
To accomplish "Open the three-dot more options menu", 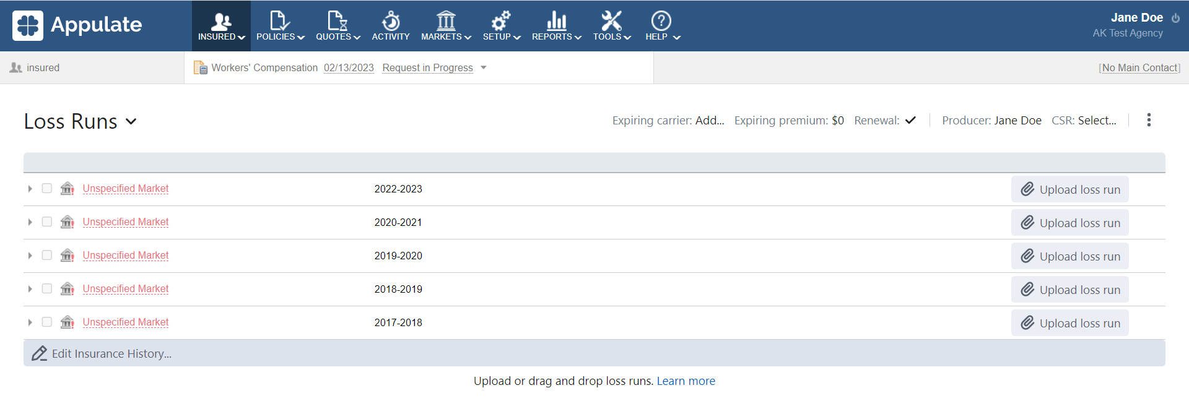I will click(1149, 120).
